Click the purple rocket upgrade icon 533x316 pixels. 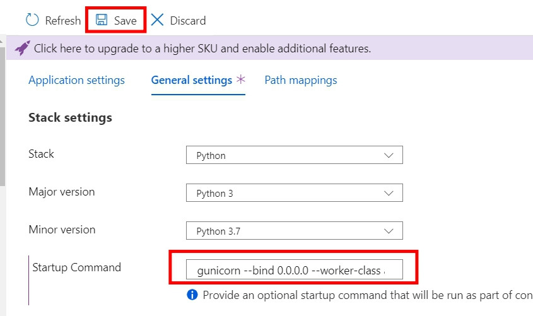pos(23,48)
